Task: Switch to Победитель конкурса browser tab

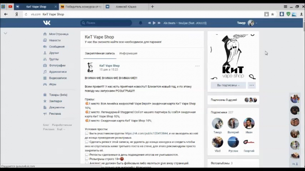Action: pos(81,6)
